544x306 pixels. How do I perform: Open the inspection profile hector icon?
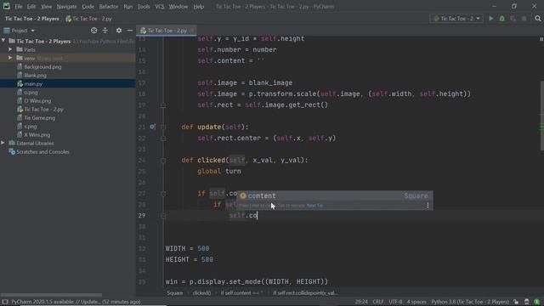point(527,302)
